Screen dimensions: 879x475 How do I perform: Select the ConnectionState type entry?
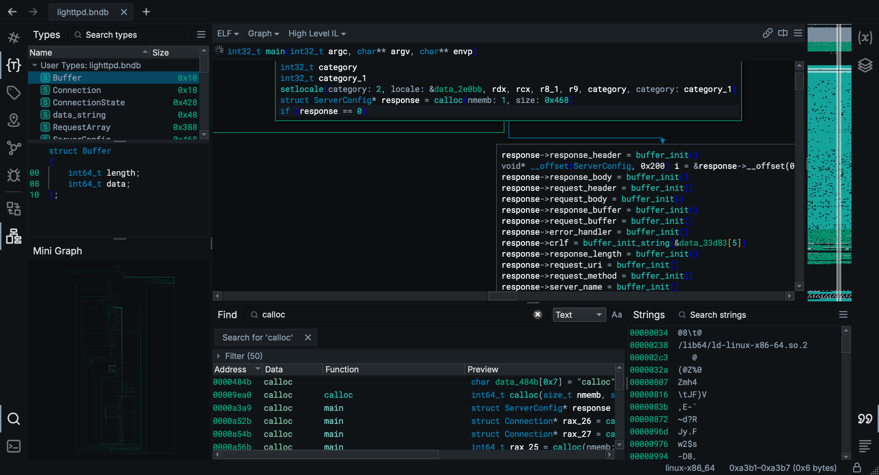89,102
